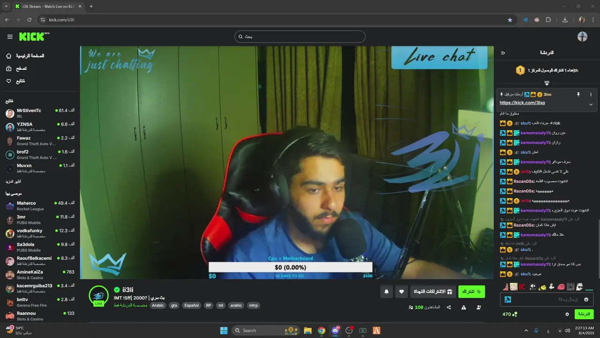The width and height of the screenshot is (600, 338).
Task: Open brof2 channel in the sidebar
Action: click(x=40, y=154)
